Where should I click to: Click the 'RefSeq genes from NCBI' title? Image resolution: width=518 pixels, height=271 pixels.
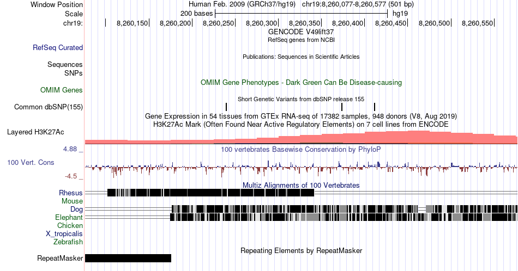tap(301, 40)
